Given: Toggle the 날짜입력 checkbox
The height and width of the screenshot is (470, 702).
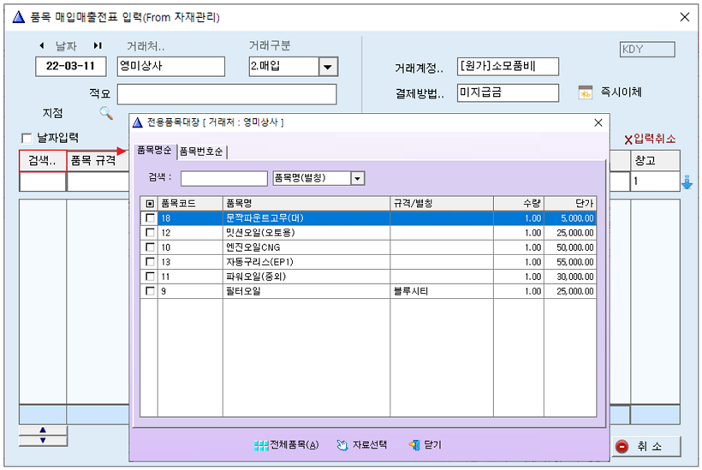Looking at the screenshot, I should [27, 139].
